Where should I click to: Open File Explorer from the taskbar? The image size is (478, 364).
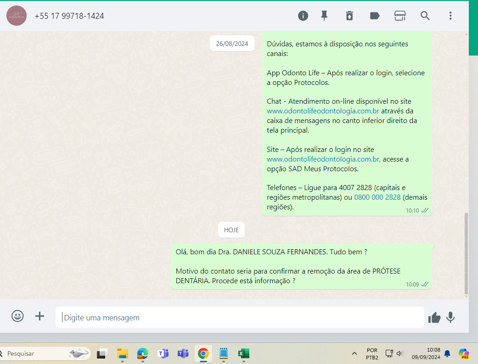123,353
